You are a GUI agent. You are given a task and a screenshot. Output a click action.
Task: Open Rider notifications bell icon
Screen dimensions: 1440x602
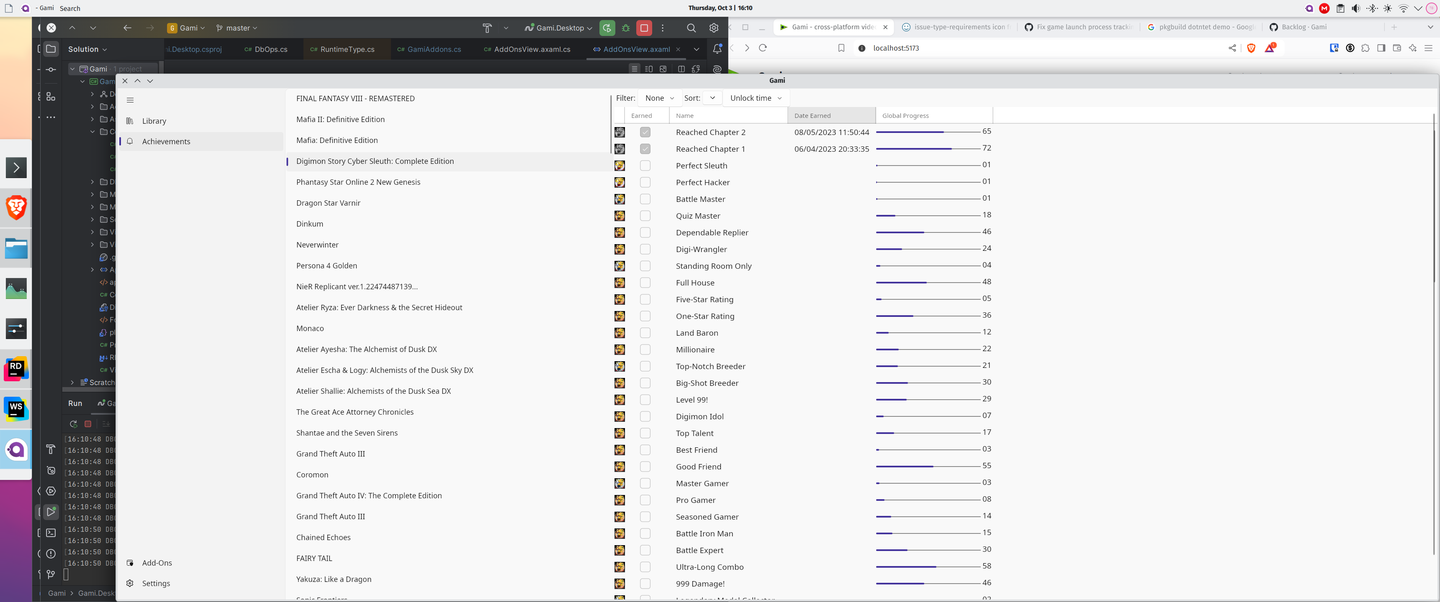tap(717, 49)
